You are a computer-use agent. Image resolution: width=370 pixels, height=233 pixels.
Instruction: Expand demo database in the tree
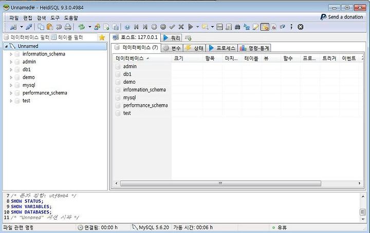[x=11, y=77]
